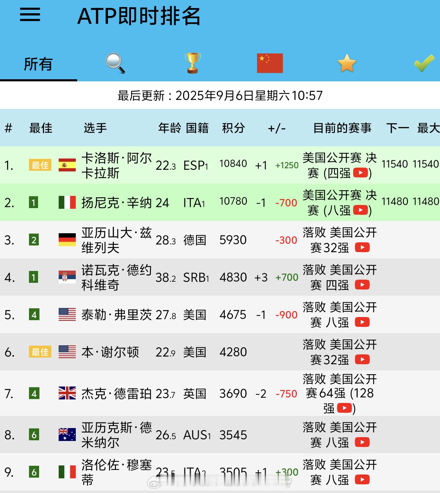Select points value 4280
The width and height of the screenshot is (440, 493).
tap(233, 352)
